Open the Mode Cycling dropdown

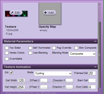point(53,73)
